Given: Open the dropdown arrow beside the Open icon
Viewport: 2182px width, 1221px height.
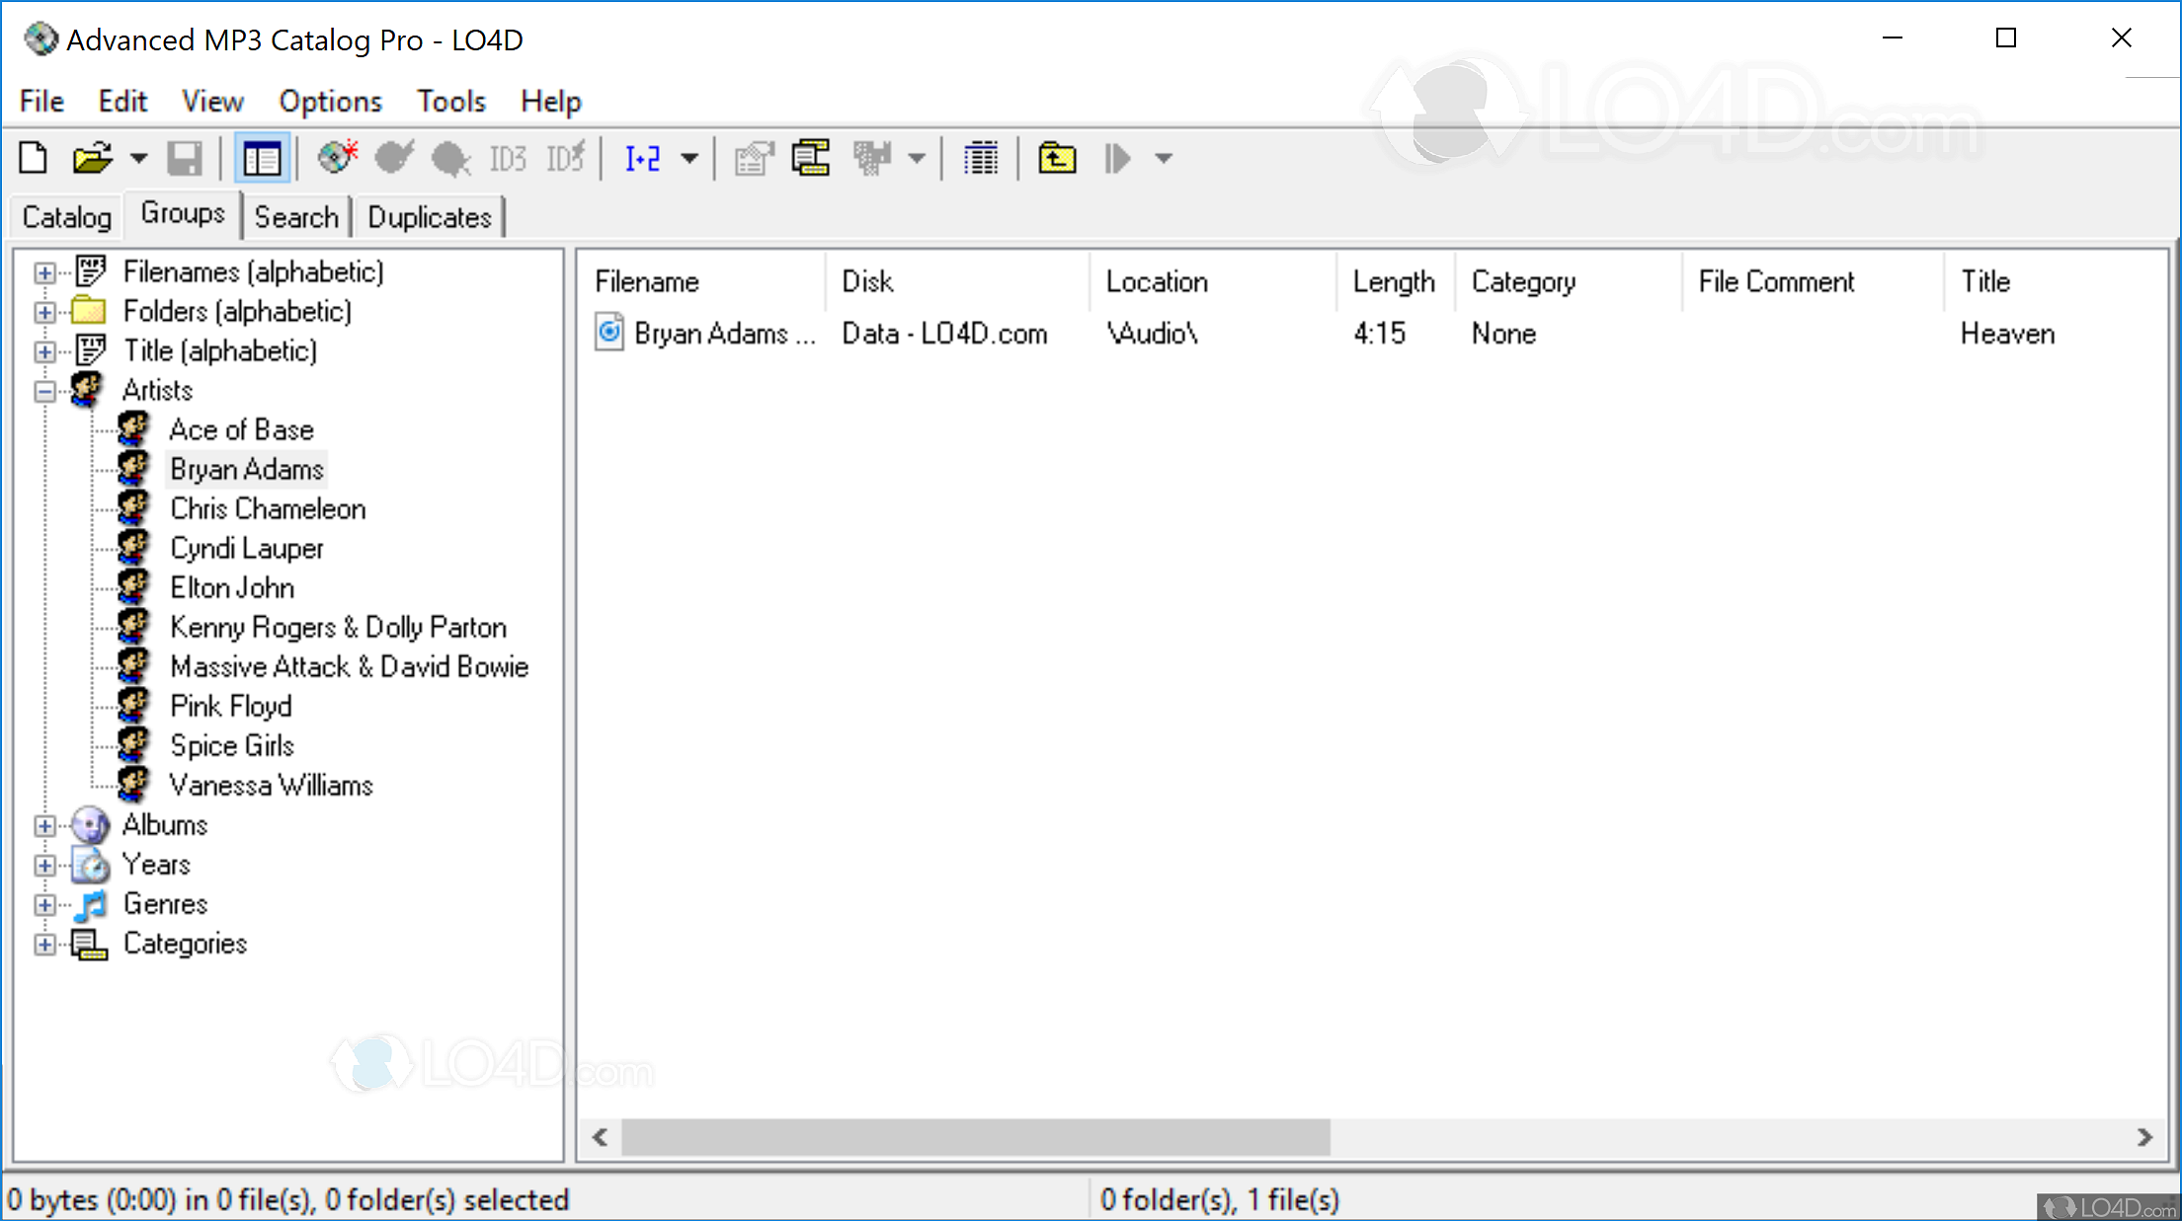Looking at the screenshot, I should pos(139,158).
